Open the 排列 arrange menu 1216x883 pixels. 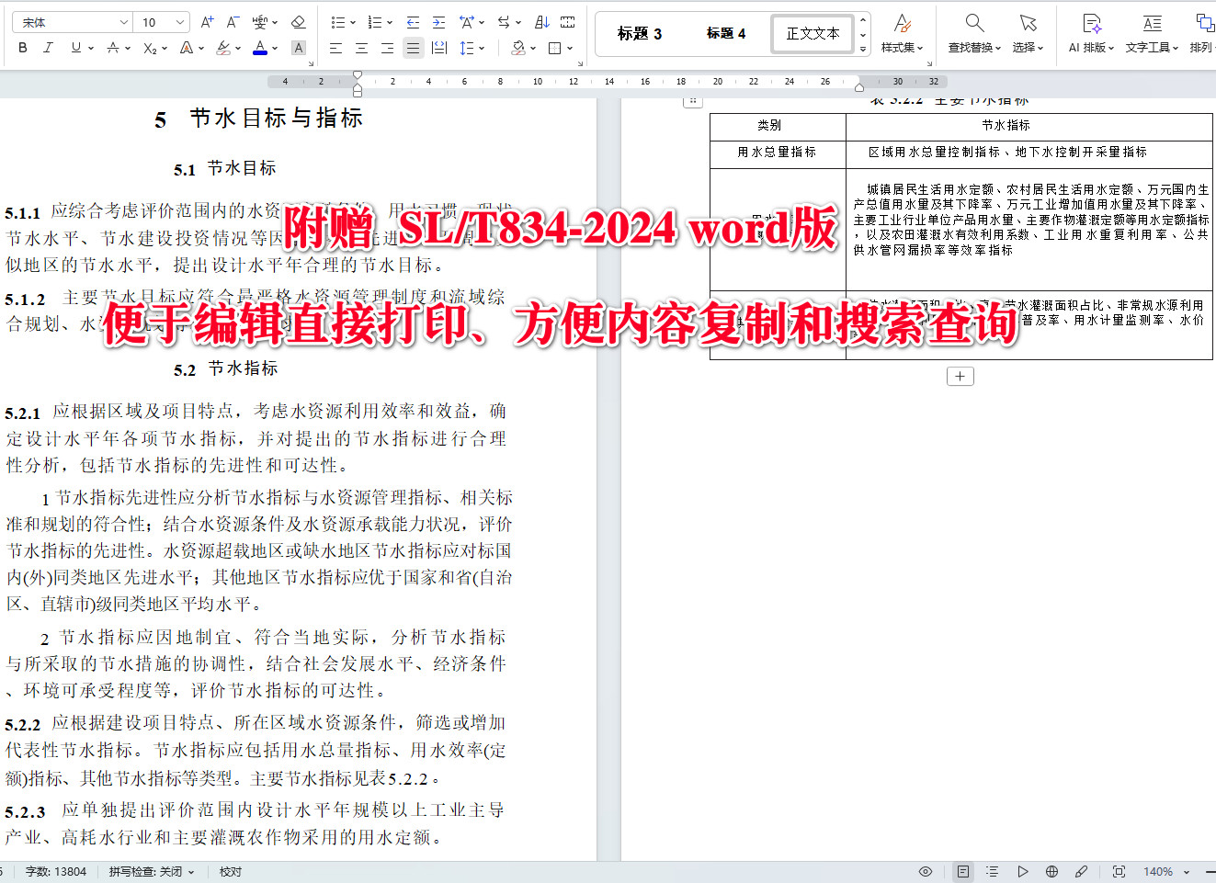(1201, 33)
